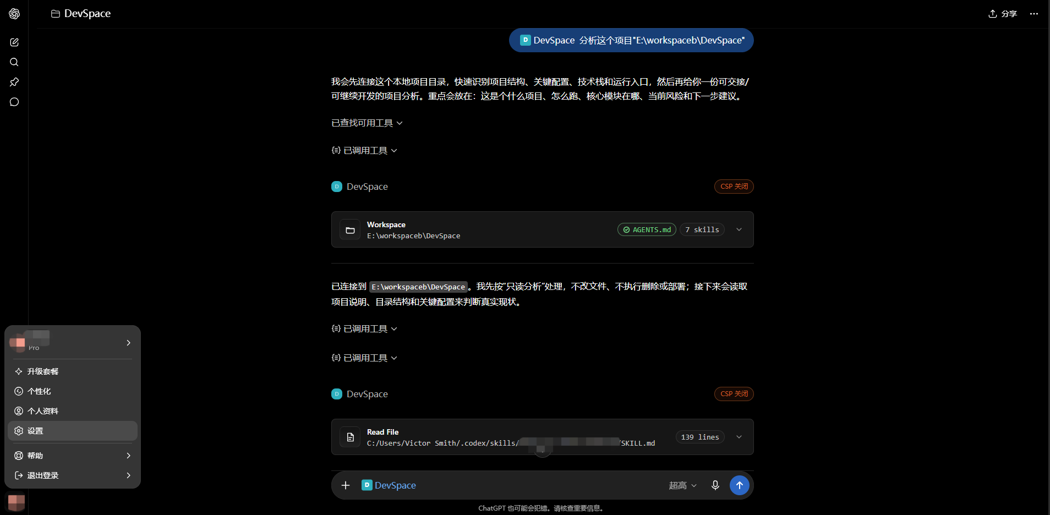Click the DevSpace title in header
The width and height of the screenshot is (1050, 515).
[x=87, y=14]
